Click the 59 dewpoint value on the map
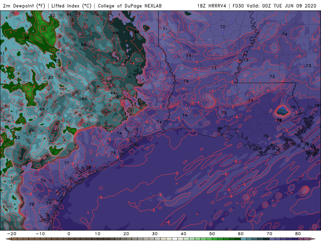 (30, 17)
